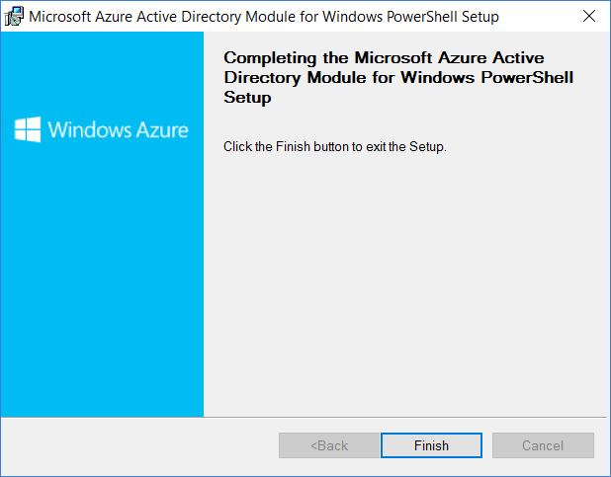Click the word 'Windows' in the banner logo
Viewport: 611px width, 477px height.
coord(90,129)
